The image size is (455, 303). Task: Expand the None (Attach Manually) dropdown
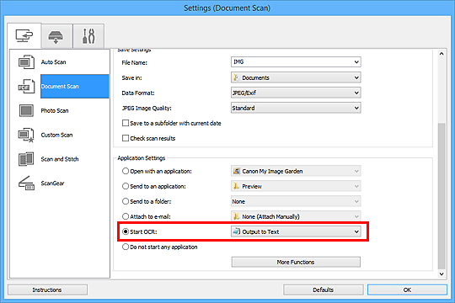coord(296,216)
